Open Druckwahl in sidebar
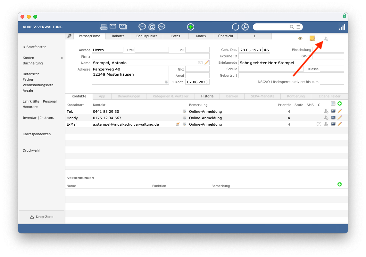Image resolution: width=366 pixels, height=257 pixels. click(31, 151)
